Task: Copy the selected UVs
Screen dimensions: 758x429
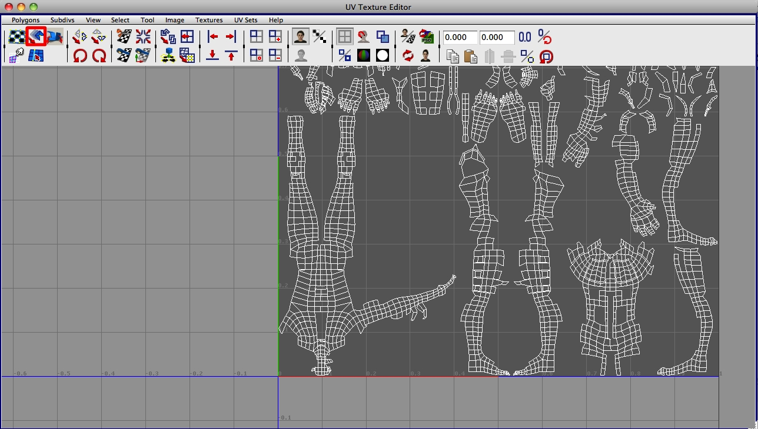Action: pos(453,56)
